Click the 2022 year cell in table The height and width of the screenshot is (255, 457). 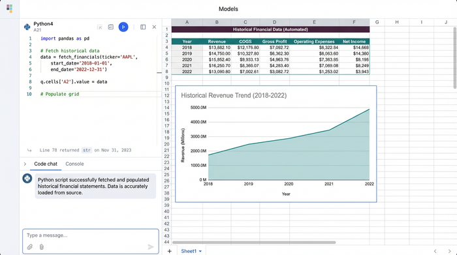coord(187,71)
